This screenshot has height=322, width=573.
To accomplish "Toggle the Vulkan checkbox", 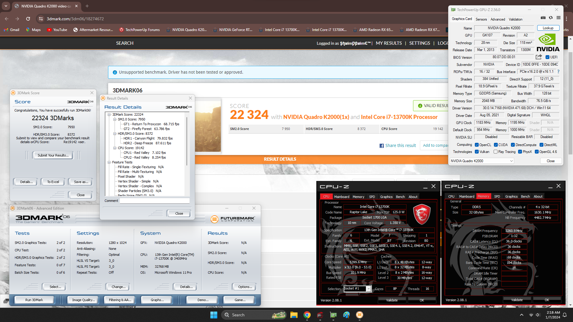I will coord(477,152).
